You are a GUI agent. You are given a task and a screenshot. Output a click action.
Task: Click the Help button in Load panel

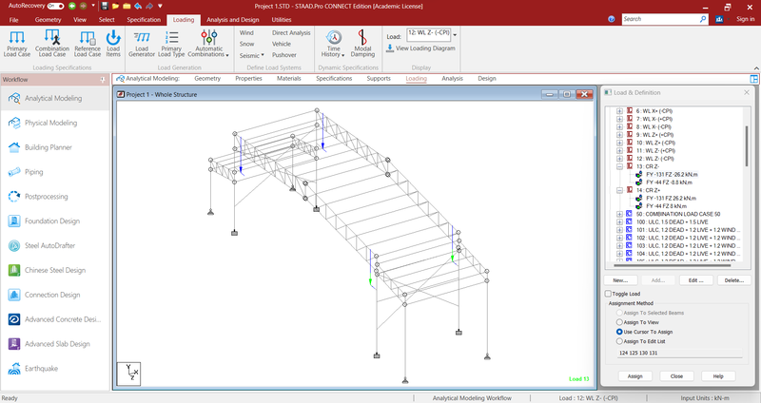tap(718, 376)
